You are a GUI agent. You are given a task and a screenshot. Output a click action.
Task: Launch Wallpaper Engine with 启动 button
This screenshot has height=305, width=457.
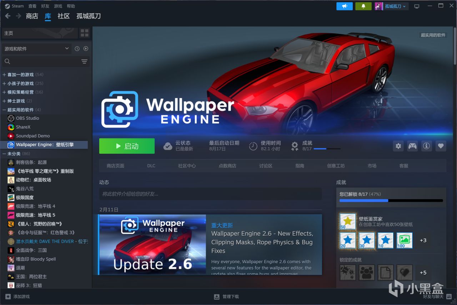coord(127,146)
